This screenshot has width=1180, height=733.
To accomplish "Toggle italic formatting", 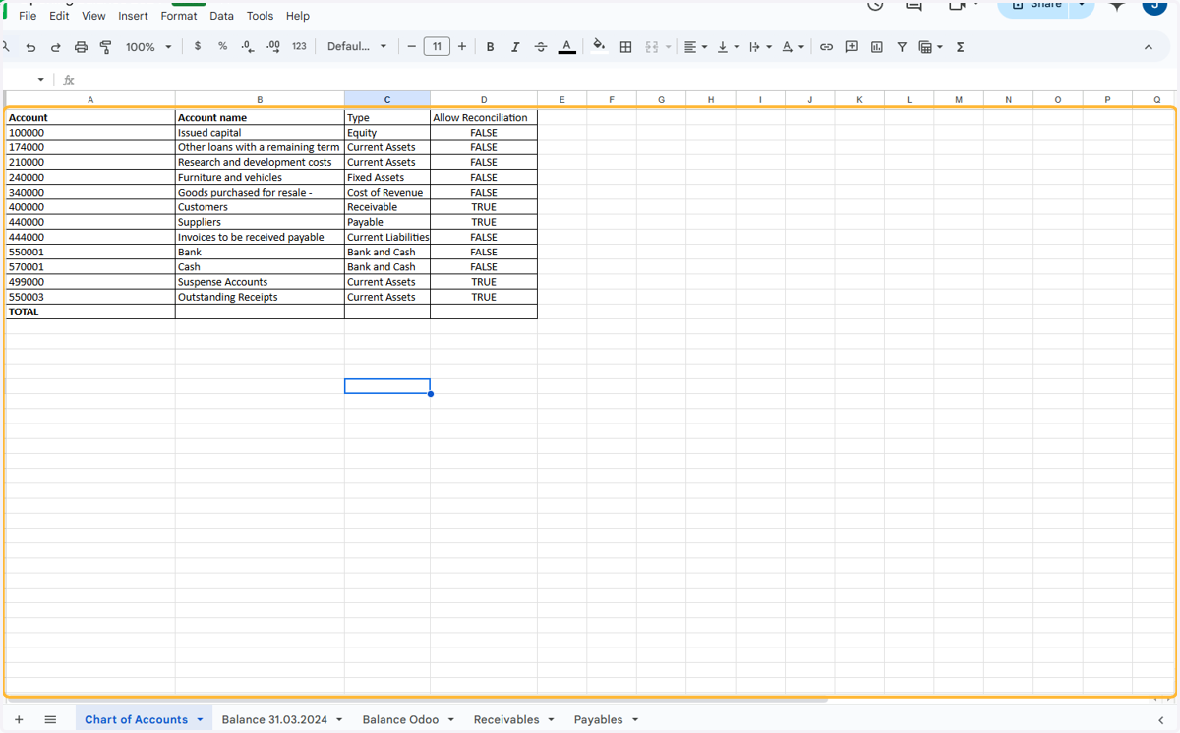I will [514, 47].
